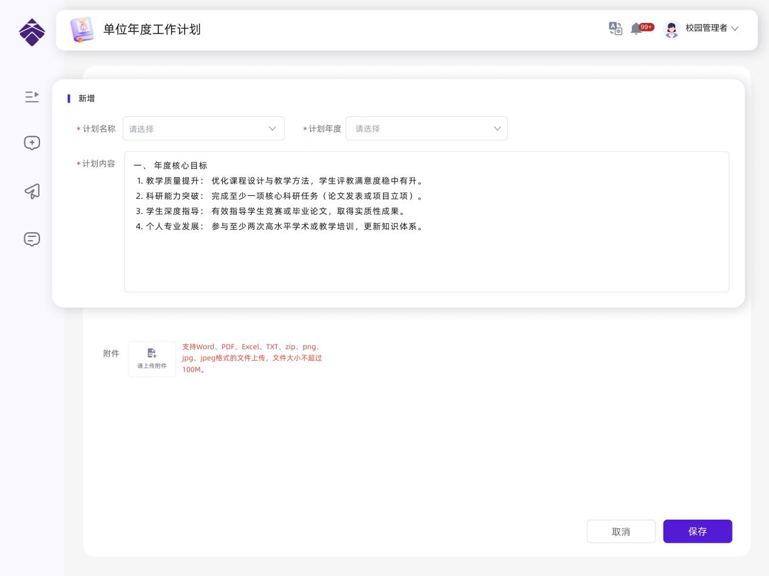The height and width of the screenshot is (576, 769).
Task: Click the user avatar picture
Action: pyautogui.click(x=671, y=29)
